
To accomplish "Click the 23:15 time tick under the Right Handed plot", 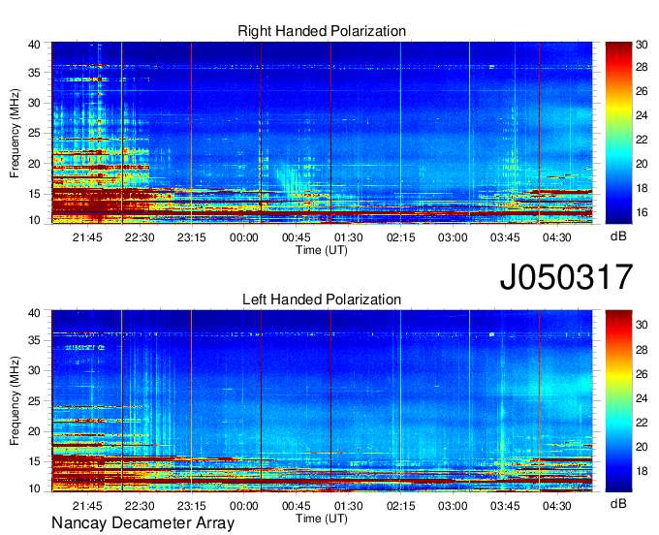I will pos(192,237).
